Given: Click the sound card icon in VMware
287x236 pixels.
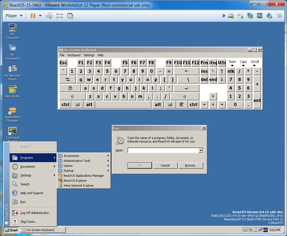Looking at the screenshot, I should point(269,16).
